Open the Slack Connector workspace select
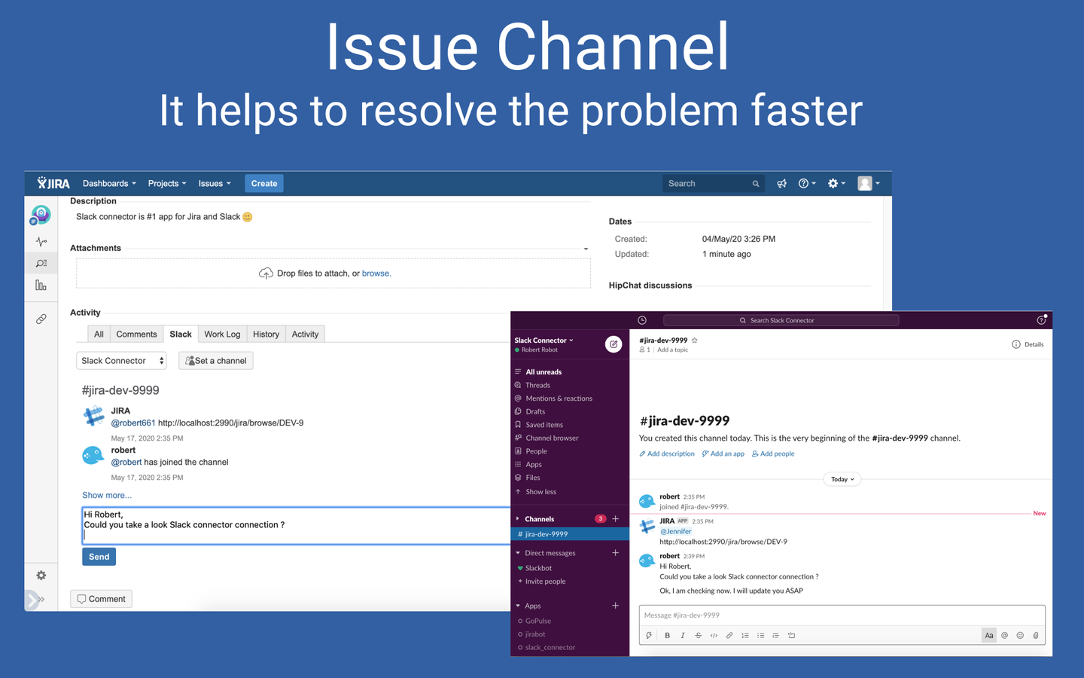Image resolution: width=1084 pixels, height=678 pixels. coord(121,361)
